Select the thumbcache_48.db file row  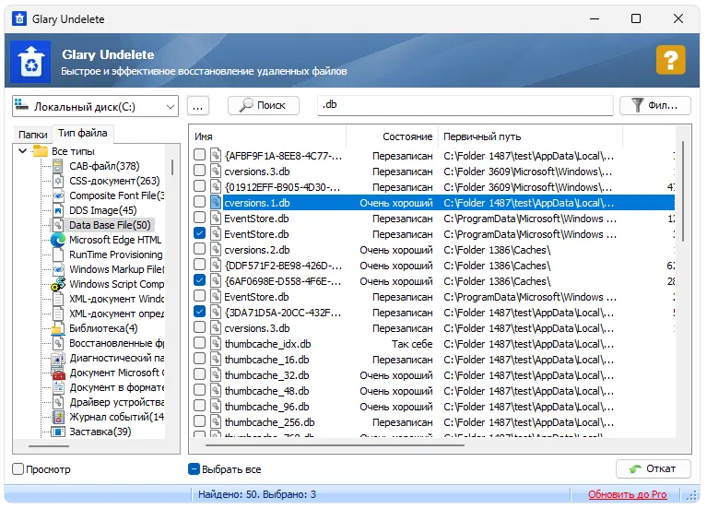pyautogui.click(x=433, y=391)
